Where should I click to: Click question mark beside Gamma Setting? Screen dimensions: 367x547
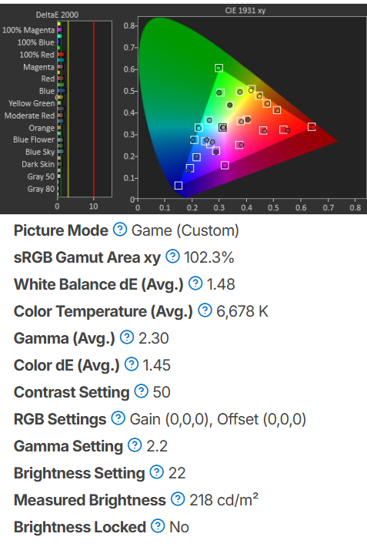tap(135, 445)
